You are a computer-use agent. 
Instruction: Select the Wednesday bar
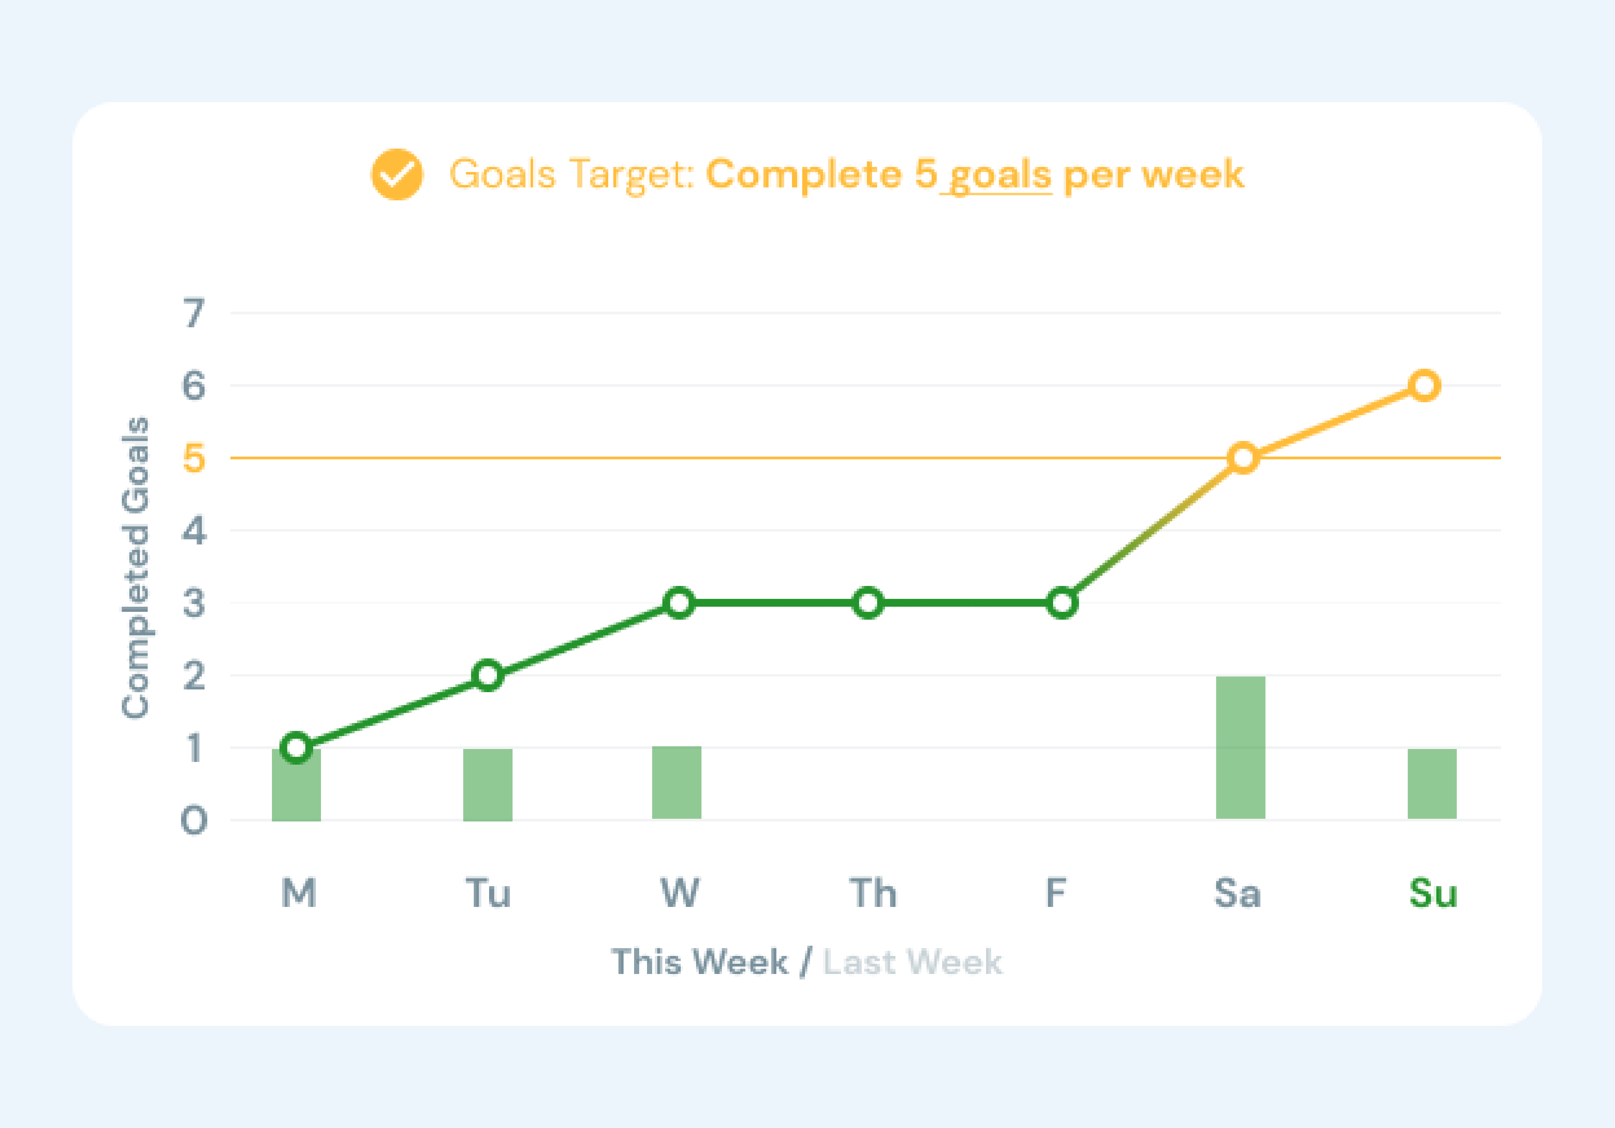tap(677, 783)
